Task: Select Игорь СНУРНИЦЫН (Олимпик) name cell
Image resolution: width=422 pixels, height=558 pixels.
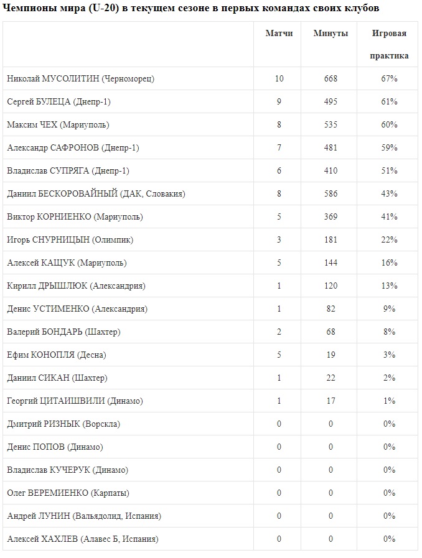Action: [70, 239]
